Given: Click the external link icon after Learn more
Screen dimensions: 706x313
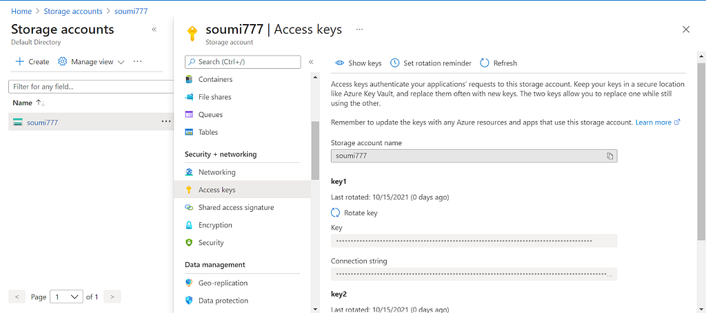Looking at the screenshot, I should coord(677,122).
